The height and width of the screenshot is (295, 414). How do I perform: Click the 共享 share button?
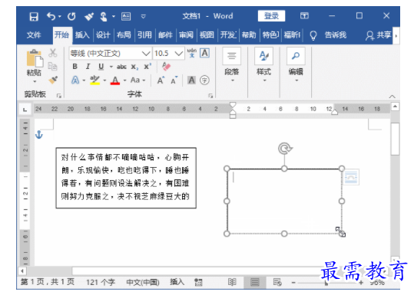pyautogui.click(x=379, y=35)
